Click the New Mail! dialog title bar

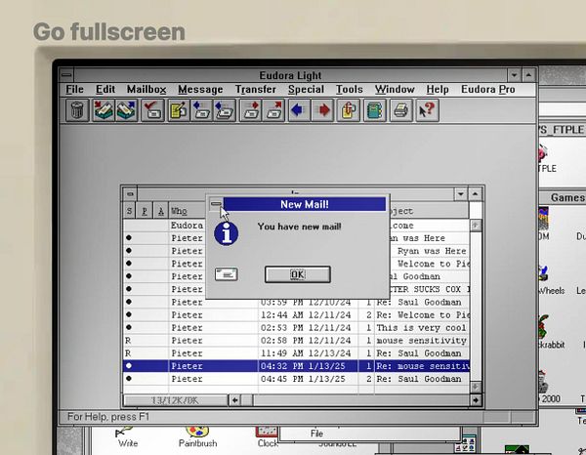tap(305, 204)
